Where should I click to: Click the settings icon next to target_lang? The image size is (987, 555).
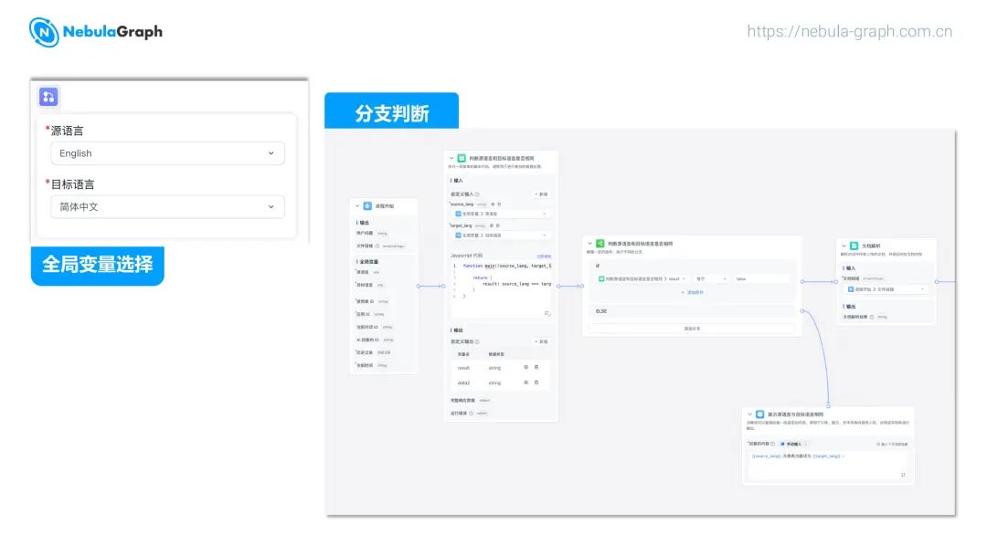[x=492, y=225]
